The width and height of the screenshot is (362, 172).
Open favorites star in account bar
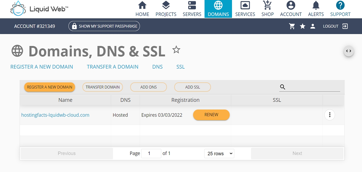tap(303, 26)
